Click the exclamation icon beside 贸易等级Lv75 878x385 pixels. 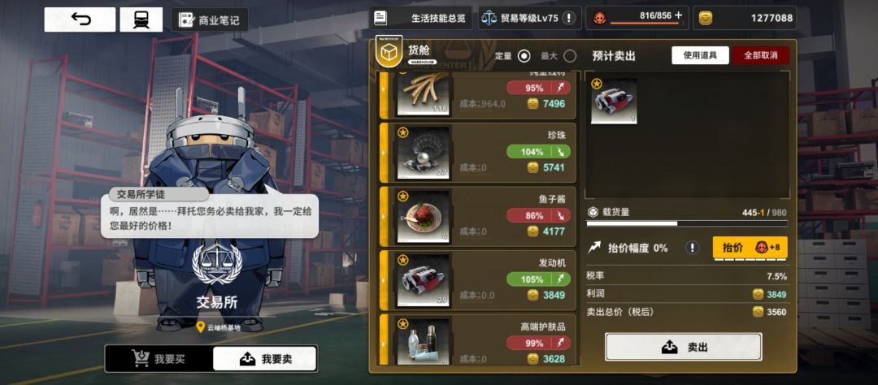[x=568, y=18]
